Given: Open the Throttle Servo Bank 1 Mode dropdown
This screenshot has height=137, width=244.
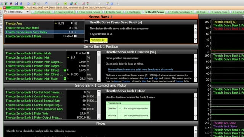Looking at the screenshot, I should pyautogui.click(x=75, y=36).
